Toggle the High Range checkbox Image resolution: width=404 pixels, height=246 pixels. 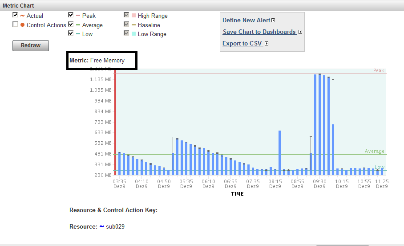126,15
